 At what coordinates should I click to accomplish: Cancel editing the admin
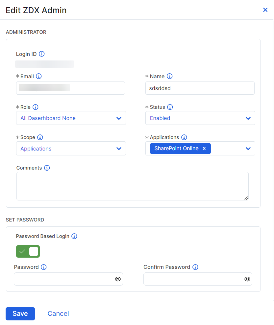tap(58, 313)
